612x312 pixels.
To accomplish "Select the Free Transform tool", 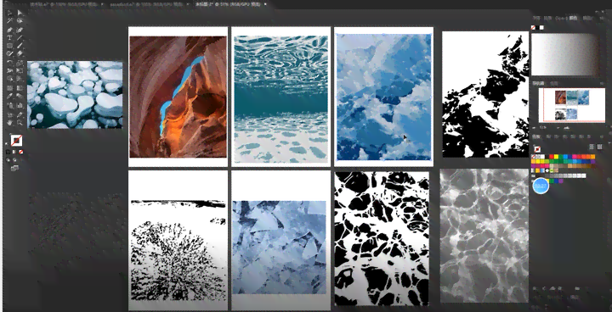I will click(20, 70).
